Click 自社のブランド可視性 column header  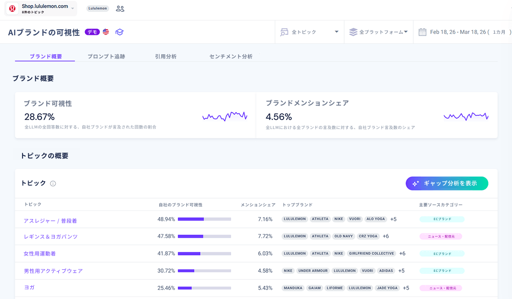(x=181, y=205)
